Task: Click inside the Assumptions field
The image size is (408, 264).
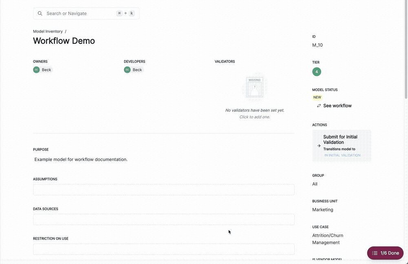Action: click(x=163, y=189)
